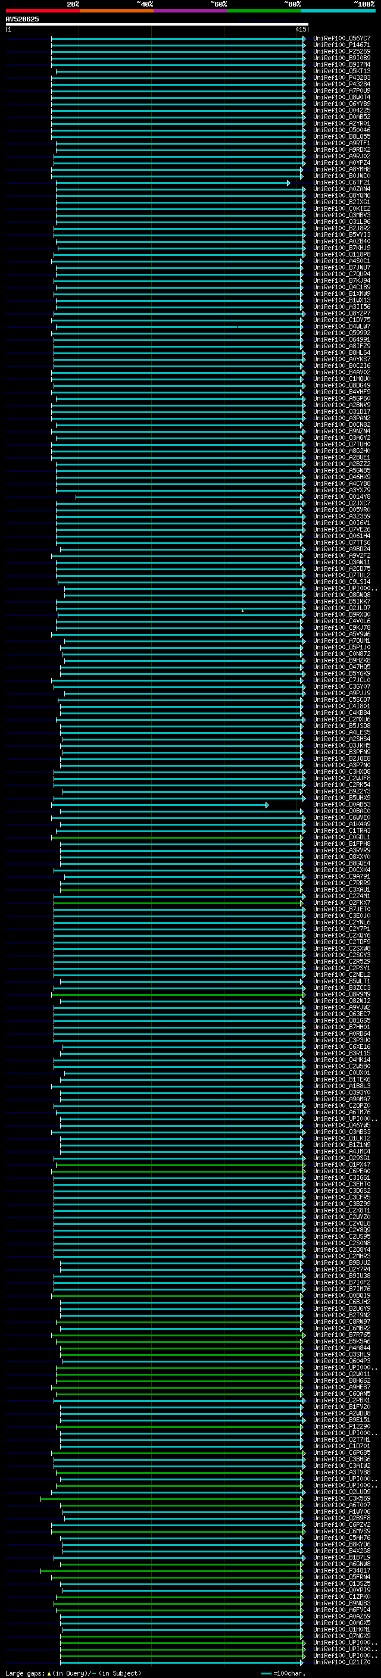The image size is (381, 1678).
Task: Select hit label UniRef100_Q2FKX7
Action: pos(342,902)
